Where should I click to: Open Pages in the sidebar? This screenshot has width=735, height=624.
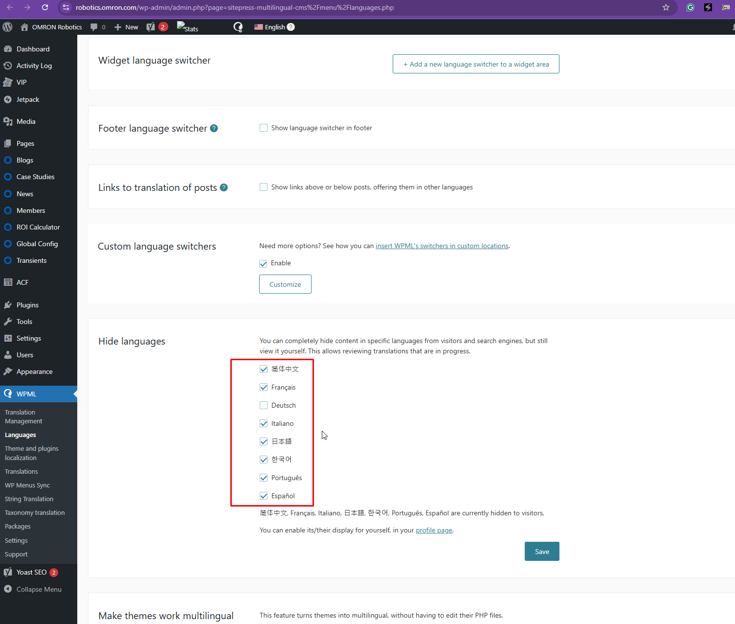[x=39, y=143]
